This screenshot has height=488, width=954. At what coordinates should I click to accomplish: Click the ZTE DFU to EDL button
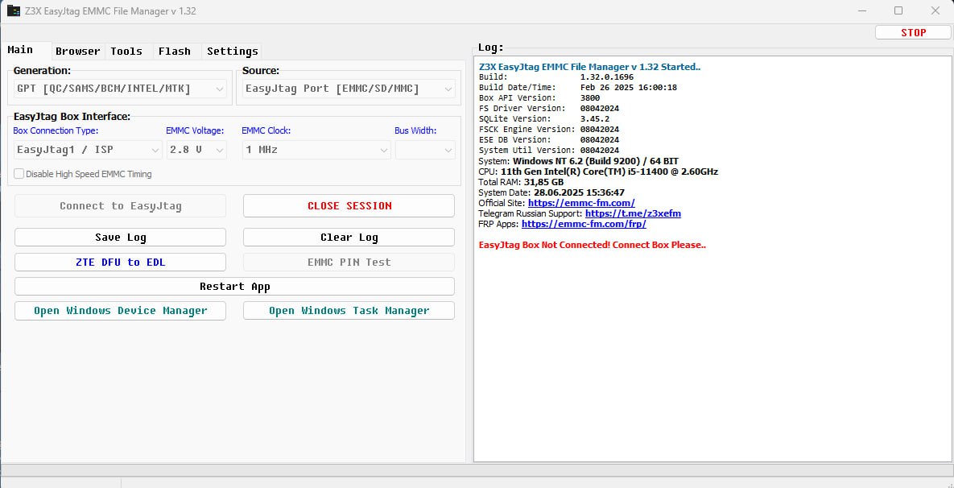click(121, 263)
